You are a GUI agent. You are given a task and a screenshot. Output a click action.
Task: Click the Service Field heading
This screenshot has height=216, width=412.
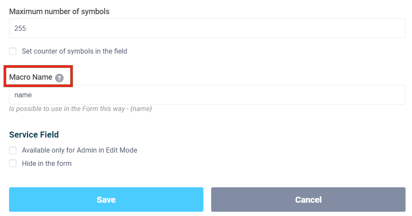(x=34, y=135)
